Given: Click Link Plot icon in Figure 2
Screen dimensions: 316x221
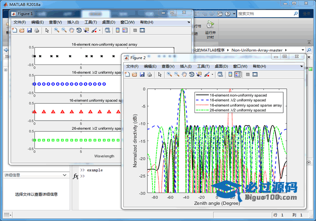Looking at the screenshot, I should tap(220, 75).
